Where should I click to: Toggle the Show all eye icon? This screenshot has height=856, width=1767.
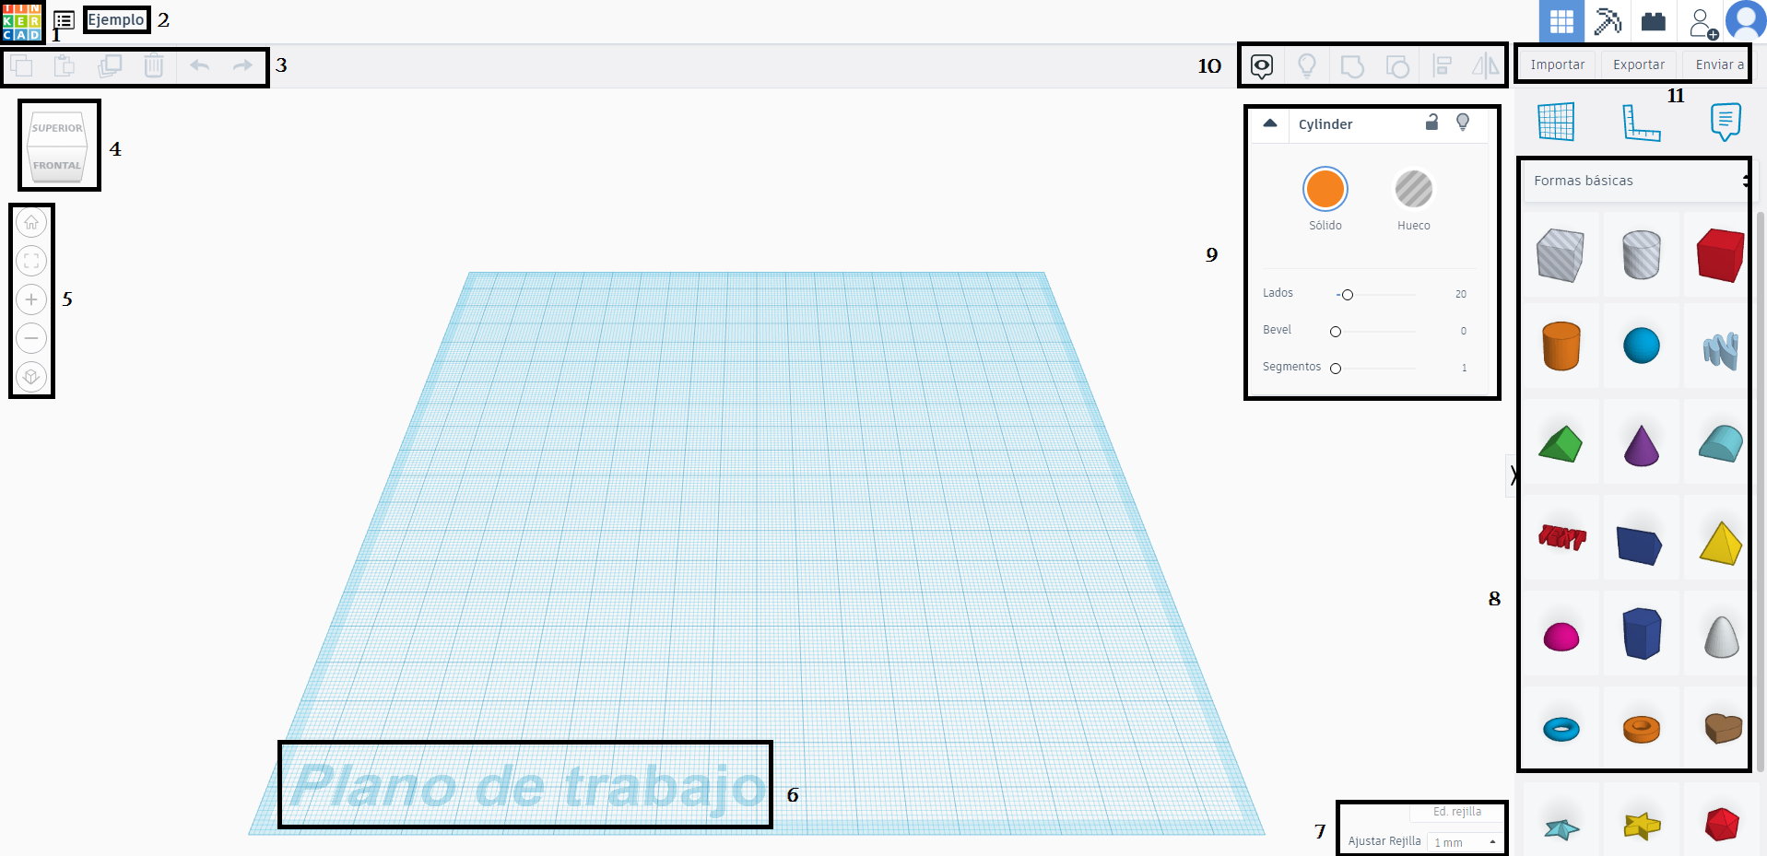(1262, 65)
